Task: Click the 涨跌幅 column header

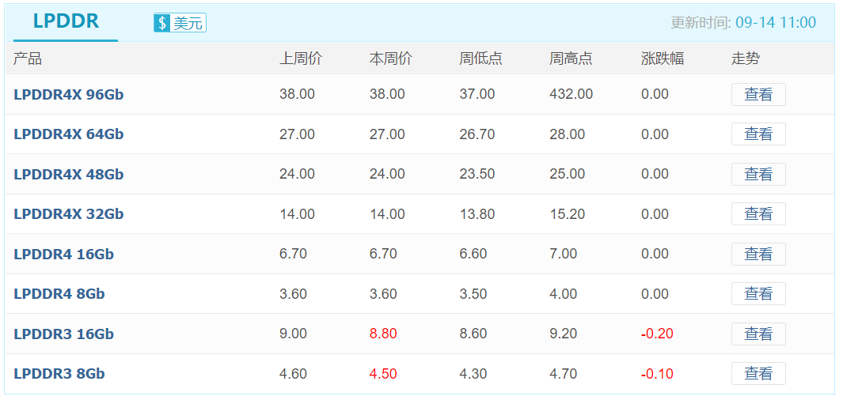Action: [x=663, y=58]
